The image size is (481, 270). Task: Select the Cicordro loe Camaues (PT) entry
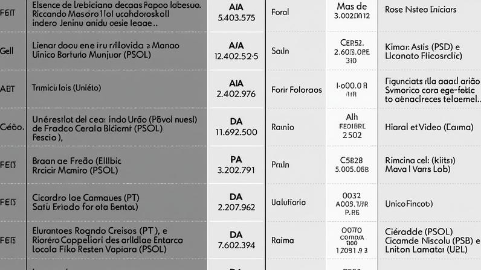tap(86, 198)
